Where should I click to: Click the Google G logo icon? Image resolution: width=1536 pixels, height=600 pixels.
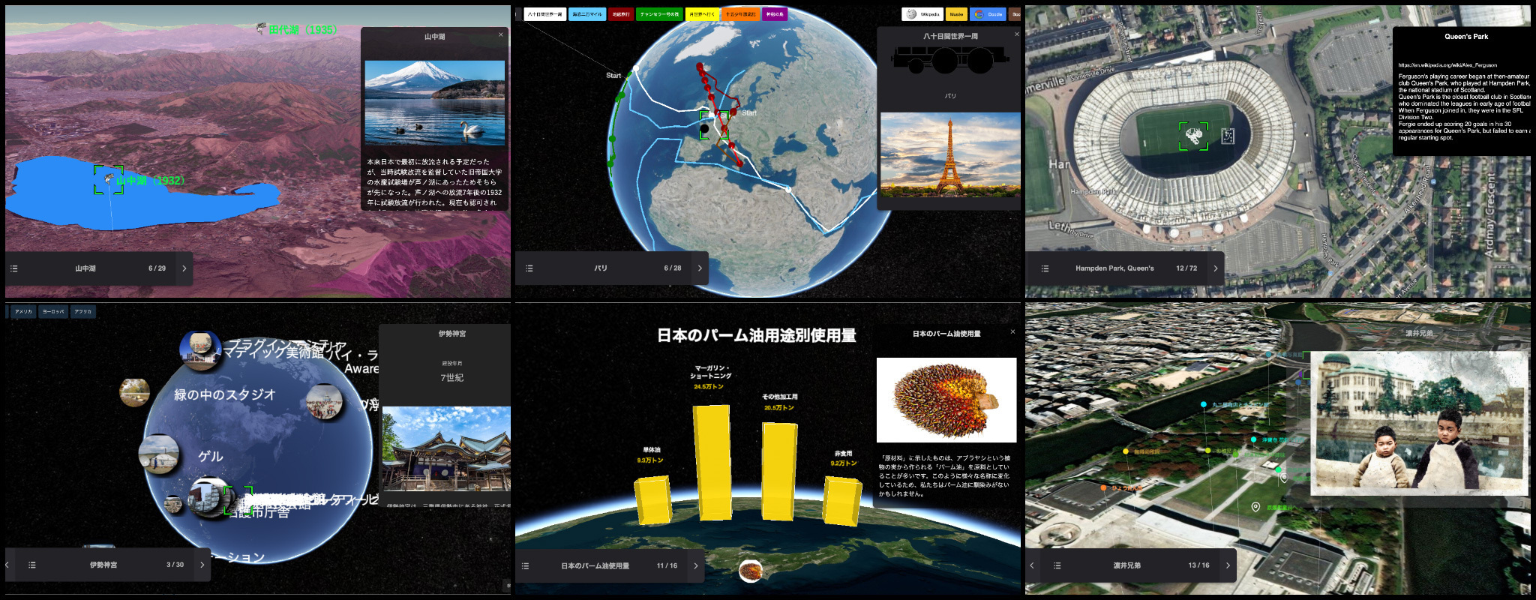point(978,14)
